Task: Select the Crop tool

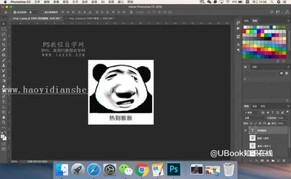Action: tap(4, 45)
